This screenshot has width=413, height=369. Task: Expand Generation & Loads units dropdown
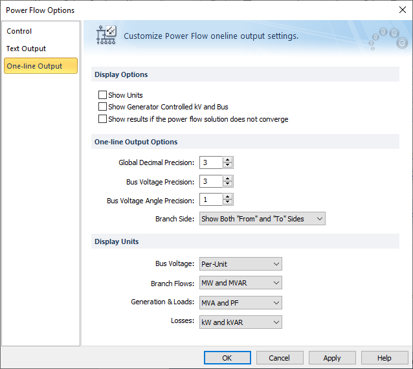point(241,302)
